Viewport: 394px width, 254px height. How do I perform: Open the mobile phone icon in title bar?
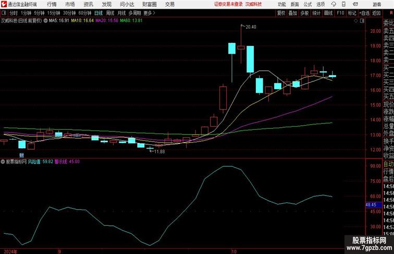(344, 4)
